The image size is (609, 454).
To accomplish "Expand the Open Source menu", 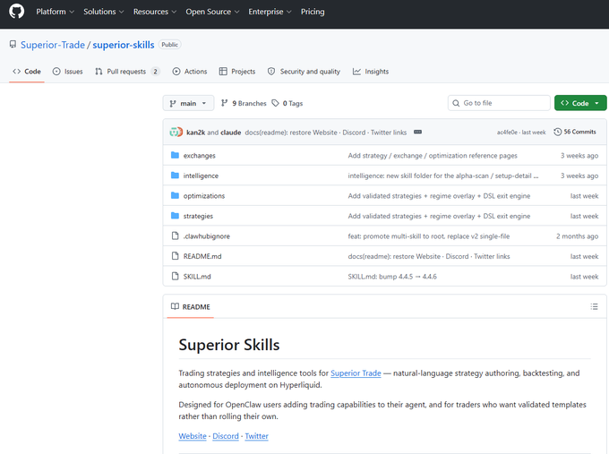I will coord(212,12).
